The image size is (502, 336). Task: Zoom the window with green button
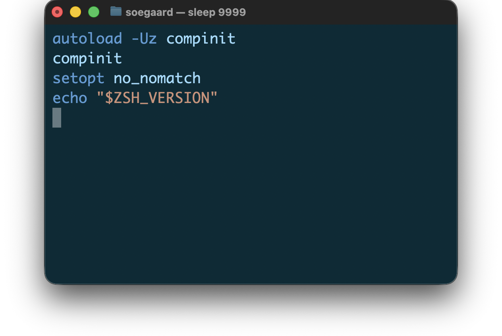pyautogui.click(x=94, y=12)
